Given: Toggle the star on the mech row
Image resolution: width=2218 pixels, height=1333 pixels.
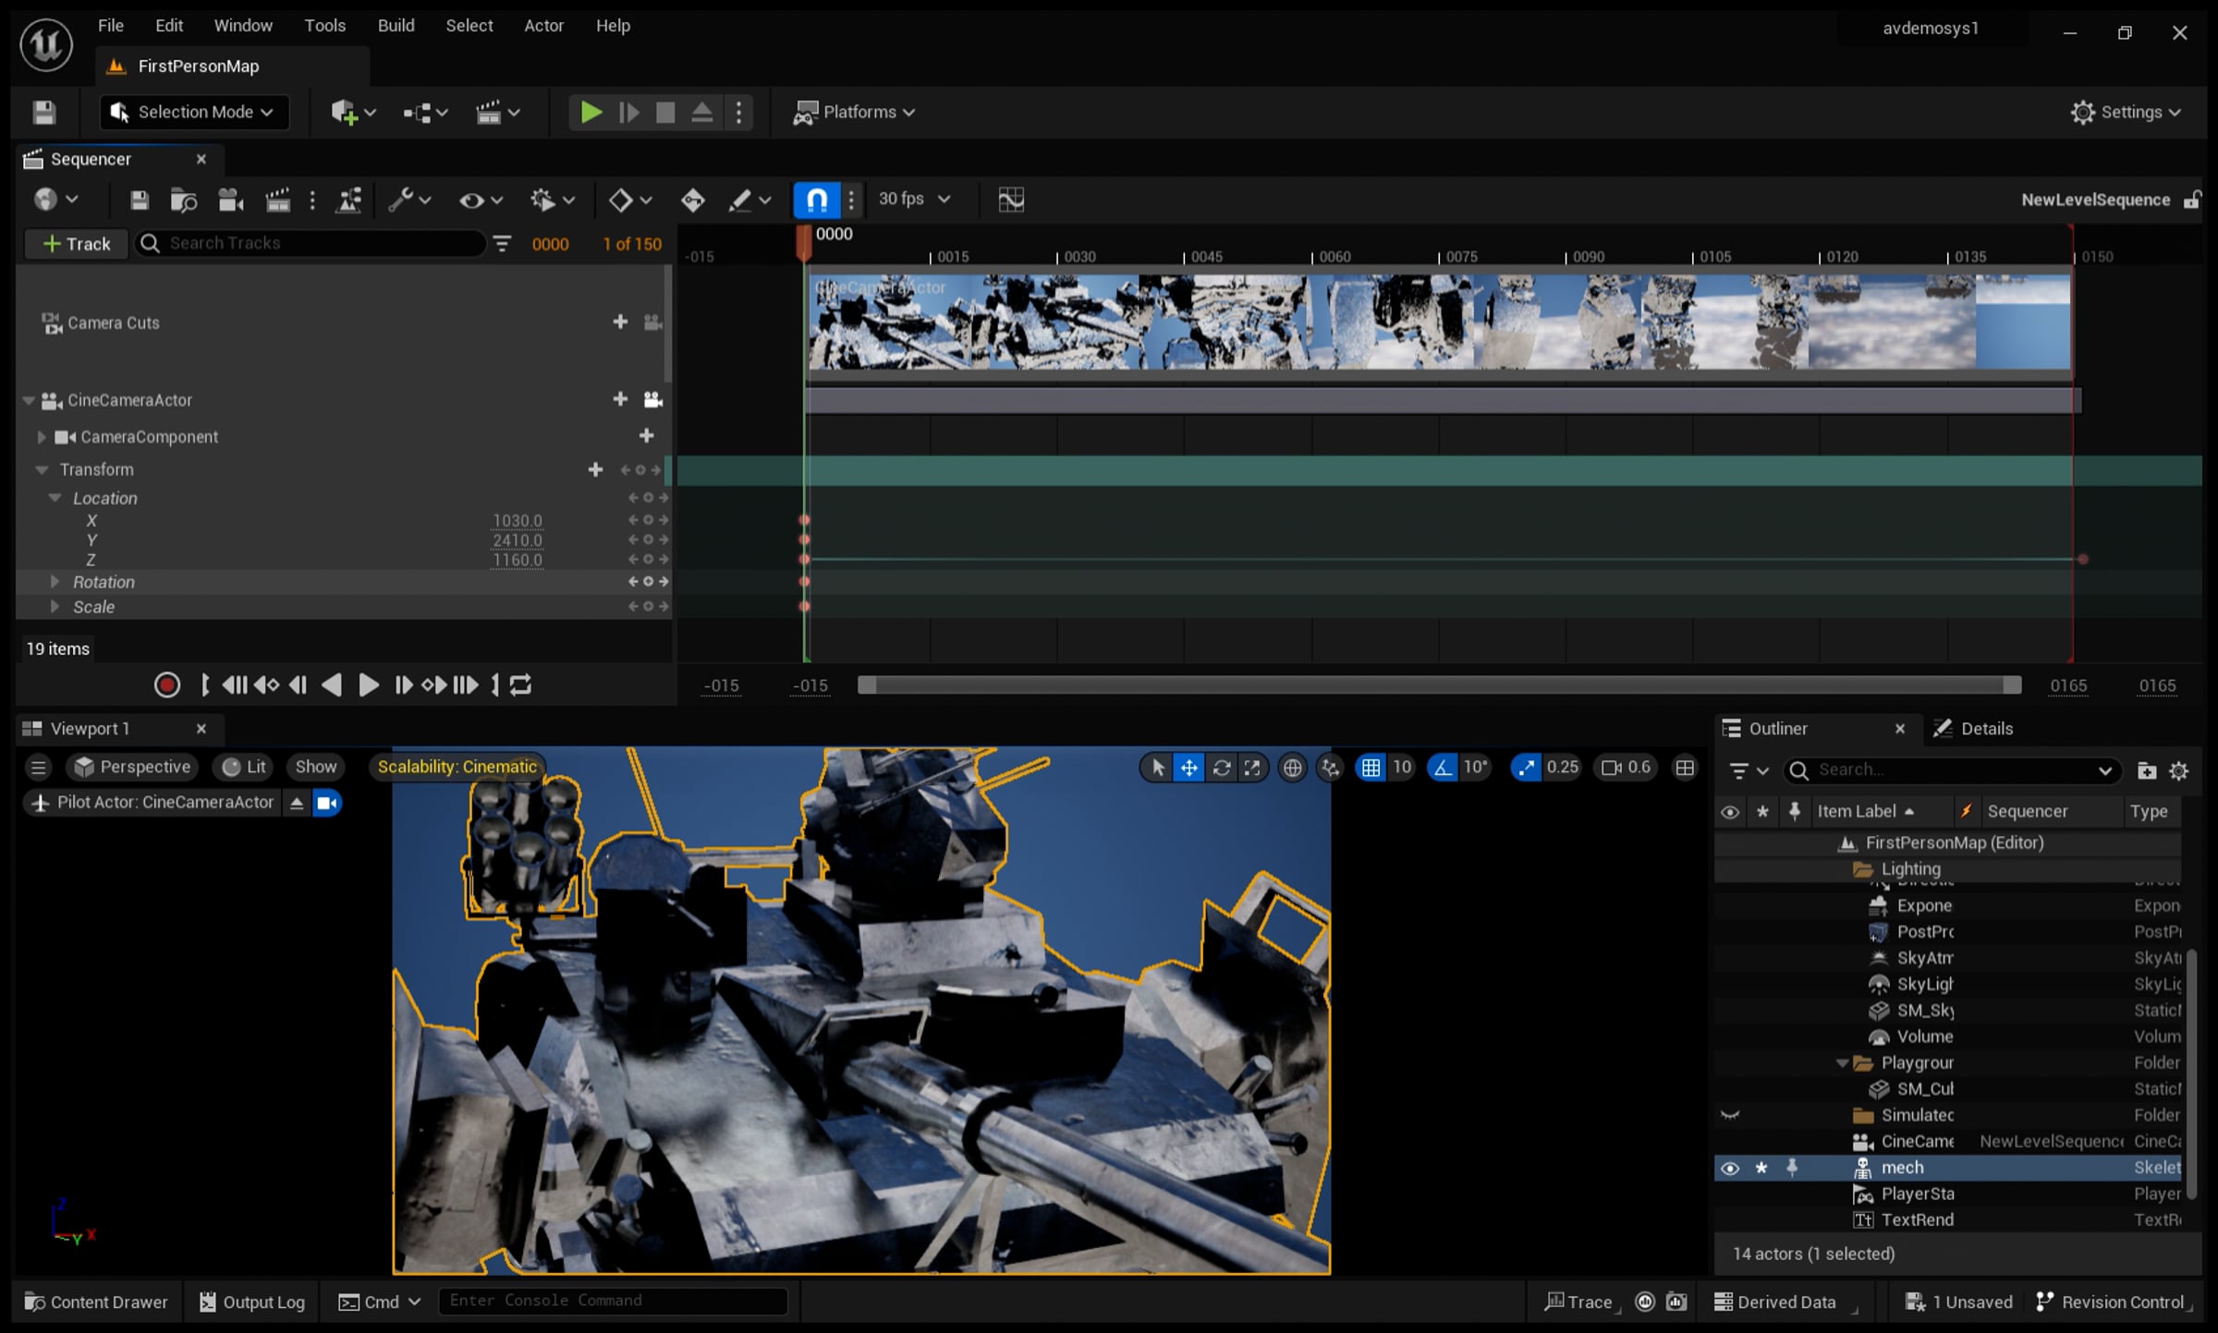Looking at the screenshot, I should click(x=1761, y=1169).
